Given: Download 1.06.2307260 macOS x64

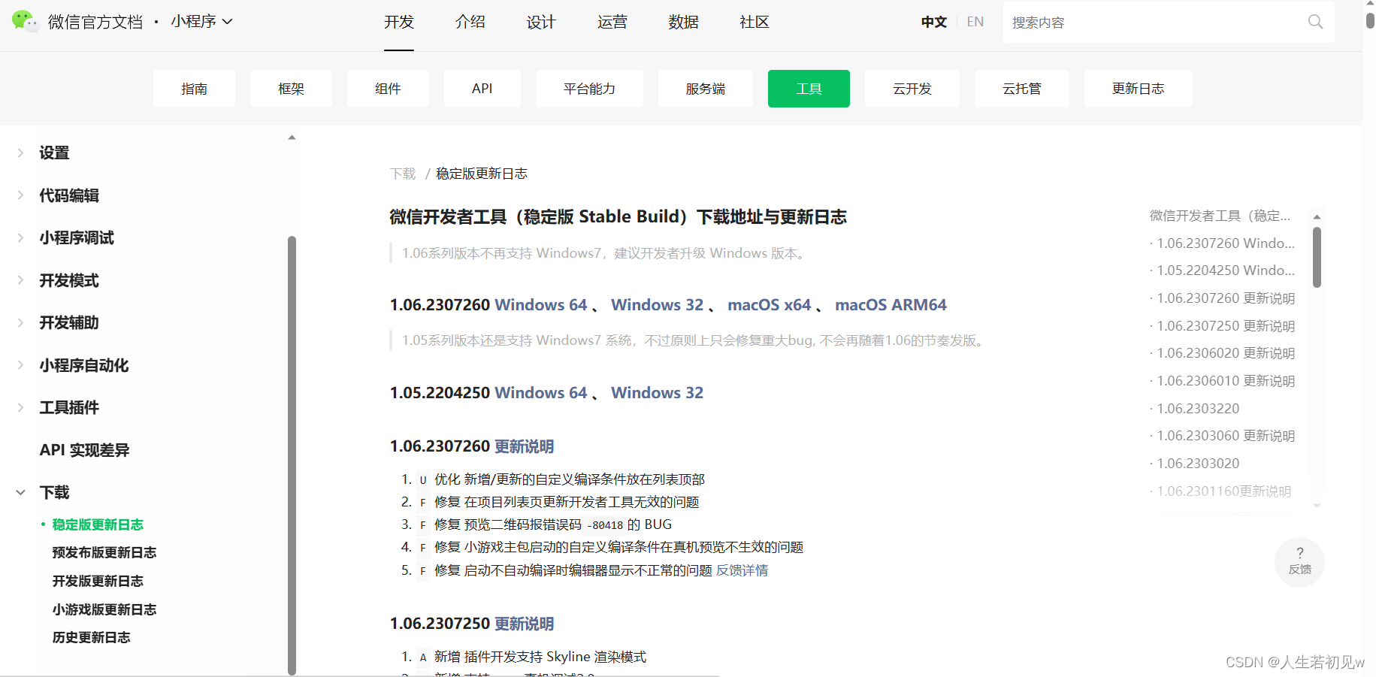Looking at the screenshot, I should (x=770, y=305).
